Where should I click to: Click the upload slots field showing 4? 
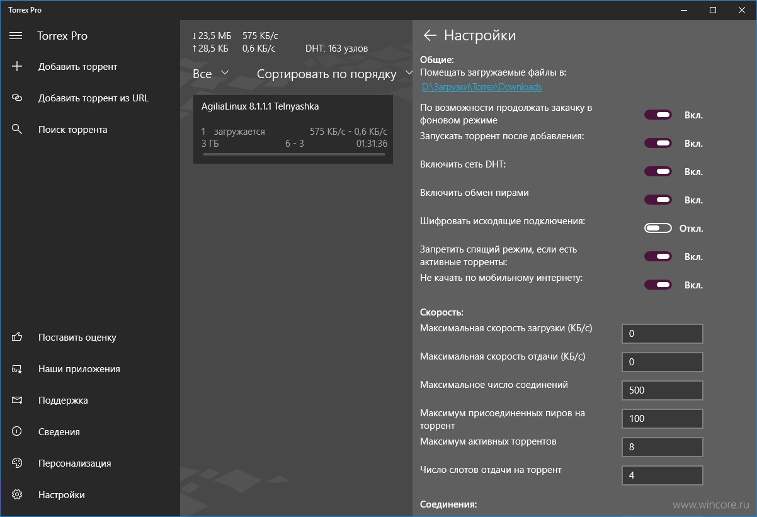click(x=662, y=475)
